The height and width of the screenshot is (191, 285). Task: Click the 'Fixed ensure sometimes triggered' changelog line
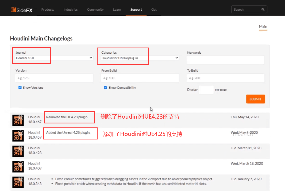click(x=134, y=179)
